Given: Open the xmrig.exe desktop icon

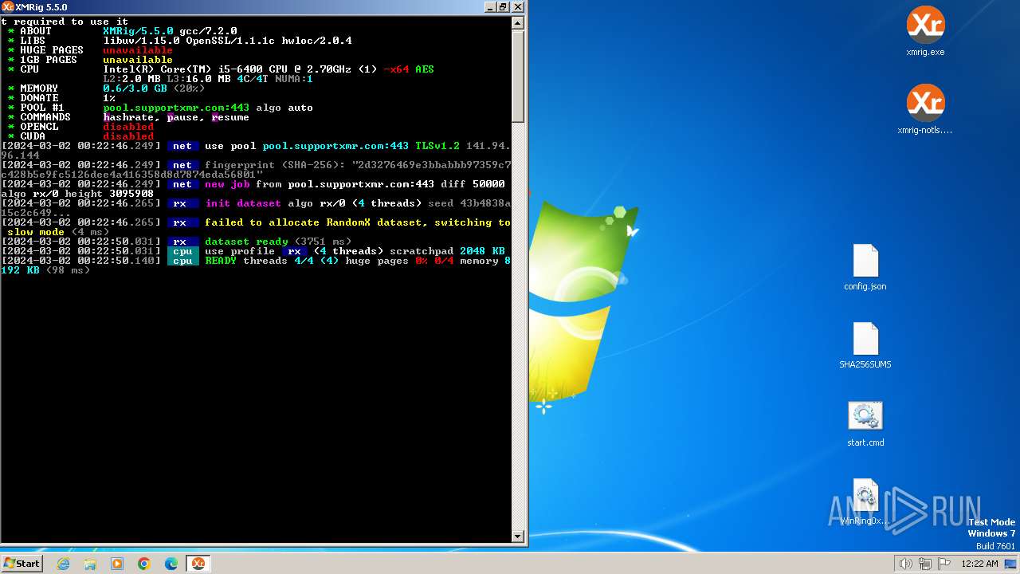Looking at the screenshot, I should [x=925, y=32].
